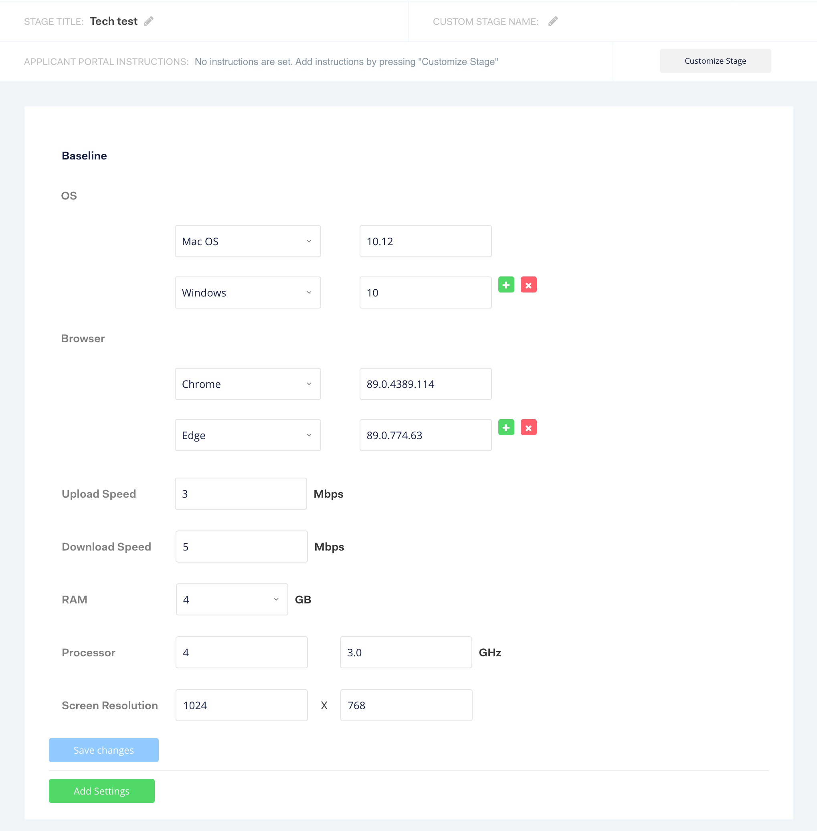Screen dimensions: 817x831
Task: Open the Edge browser dropdown
Action: pos(248,435)
